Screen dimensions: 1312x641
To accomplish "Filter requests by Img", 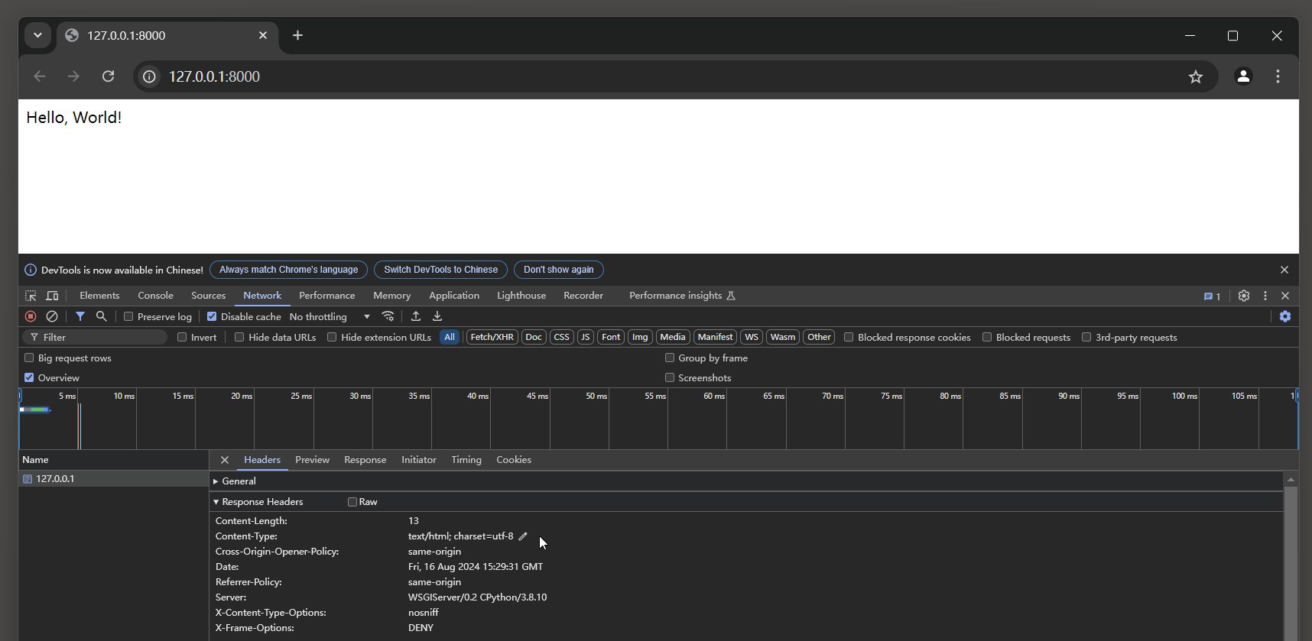I will click(x=640, y=337).
